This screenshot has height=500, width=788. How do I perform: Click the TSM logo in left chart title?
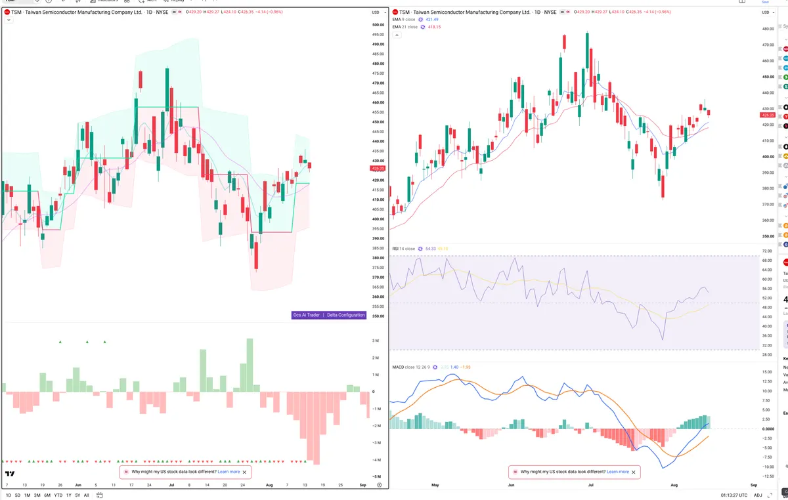[7, 12]
